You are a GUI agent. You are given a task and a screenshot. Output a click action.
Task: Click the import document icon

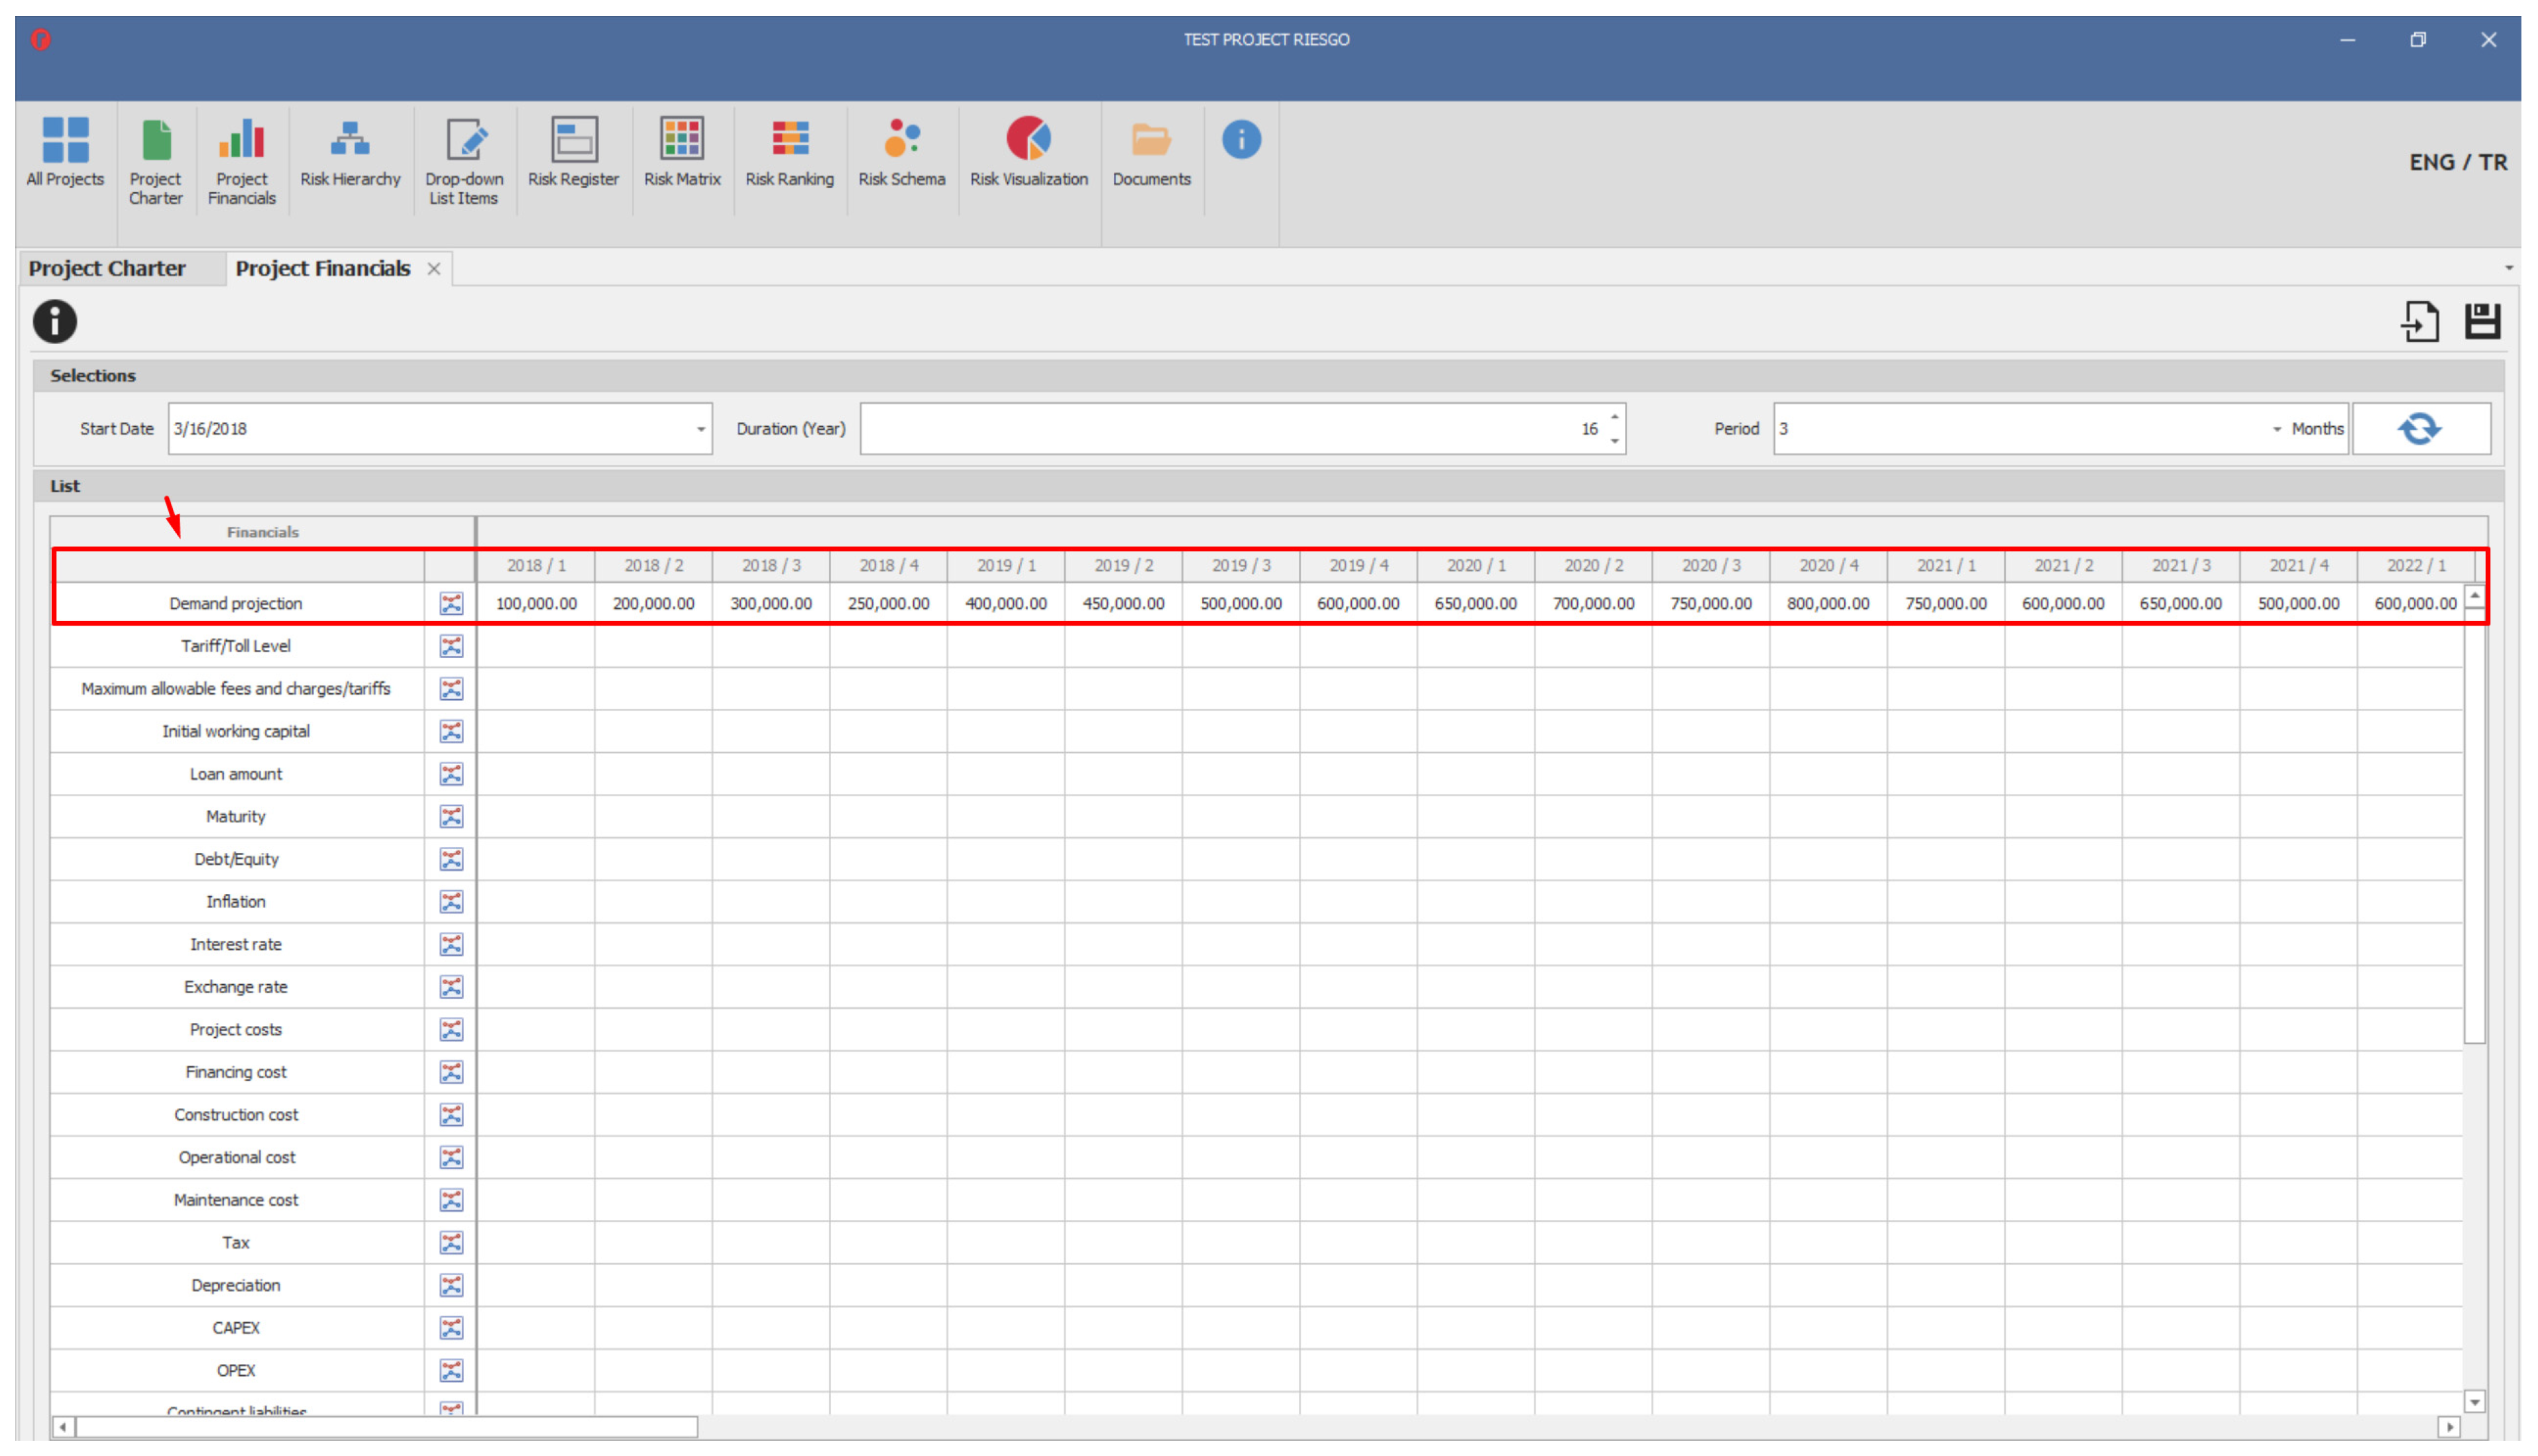coord(2419,321)
